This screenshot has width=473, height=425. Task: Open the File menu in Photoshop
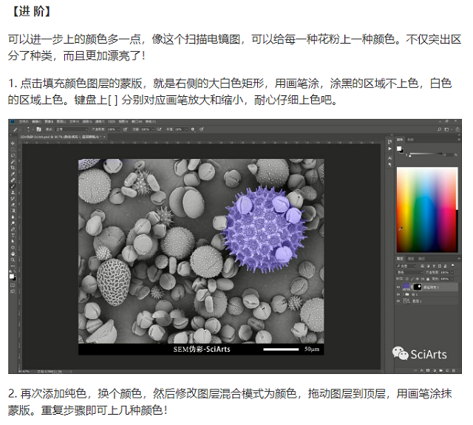[24, 122]
